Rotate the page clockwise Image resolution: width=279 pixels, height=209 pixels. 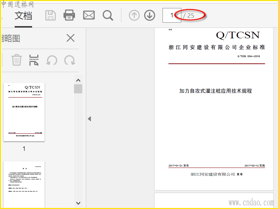70,60
